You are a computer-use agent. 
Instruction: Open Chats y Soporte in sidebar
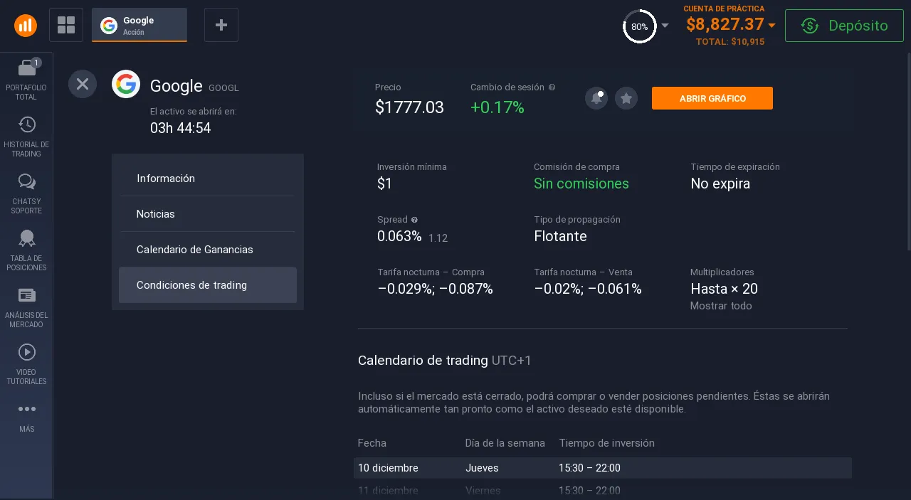[26, 193]
